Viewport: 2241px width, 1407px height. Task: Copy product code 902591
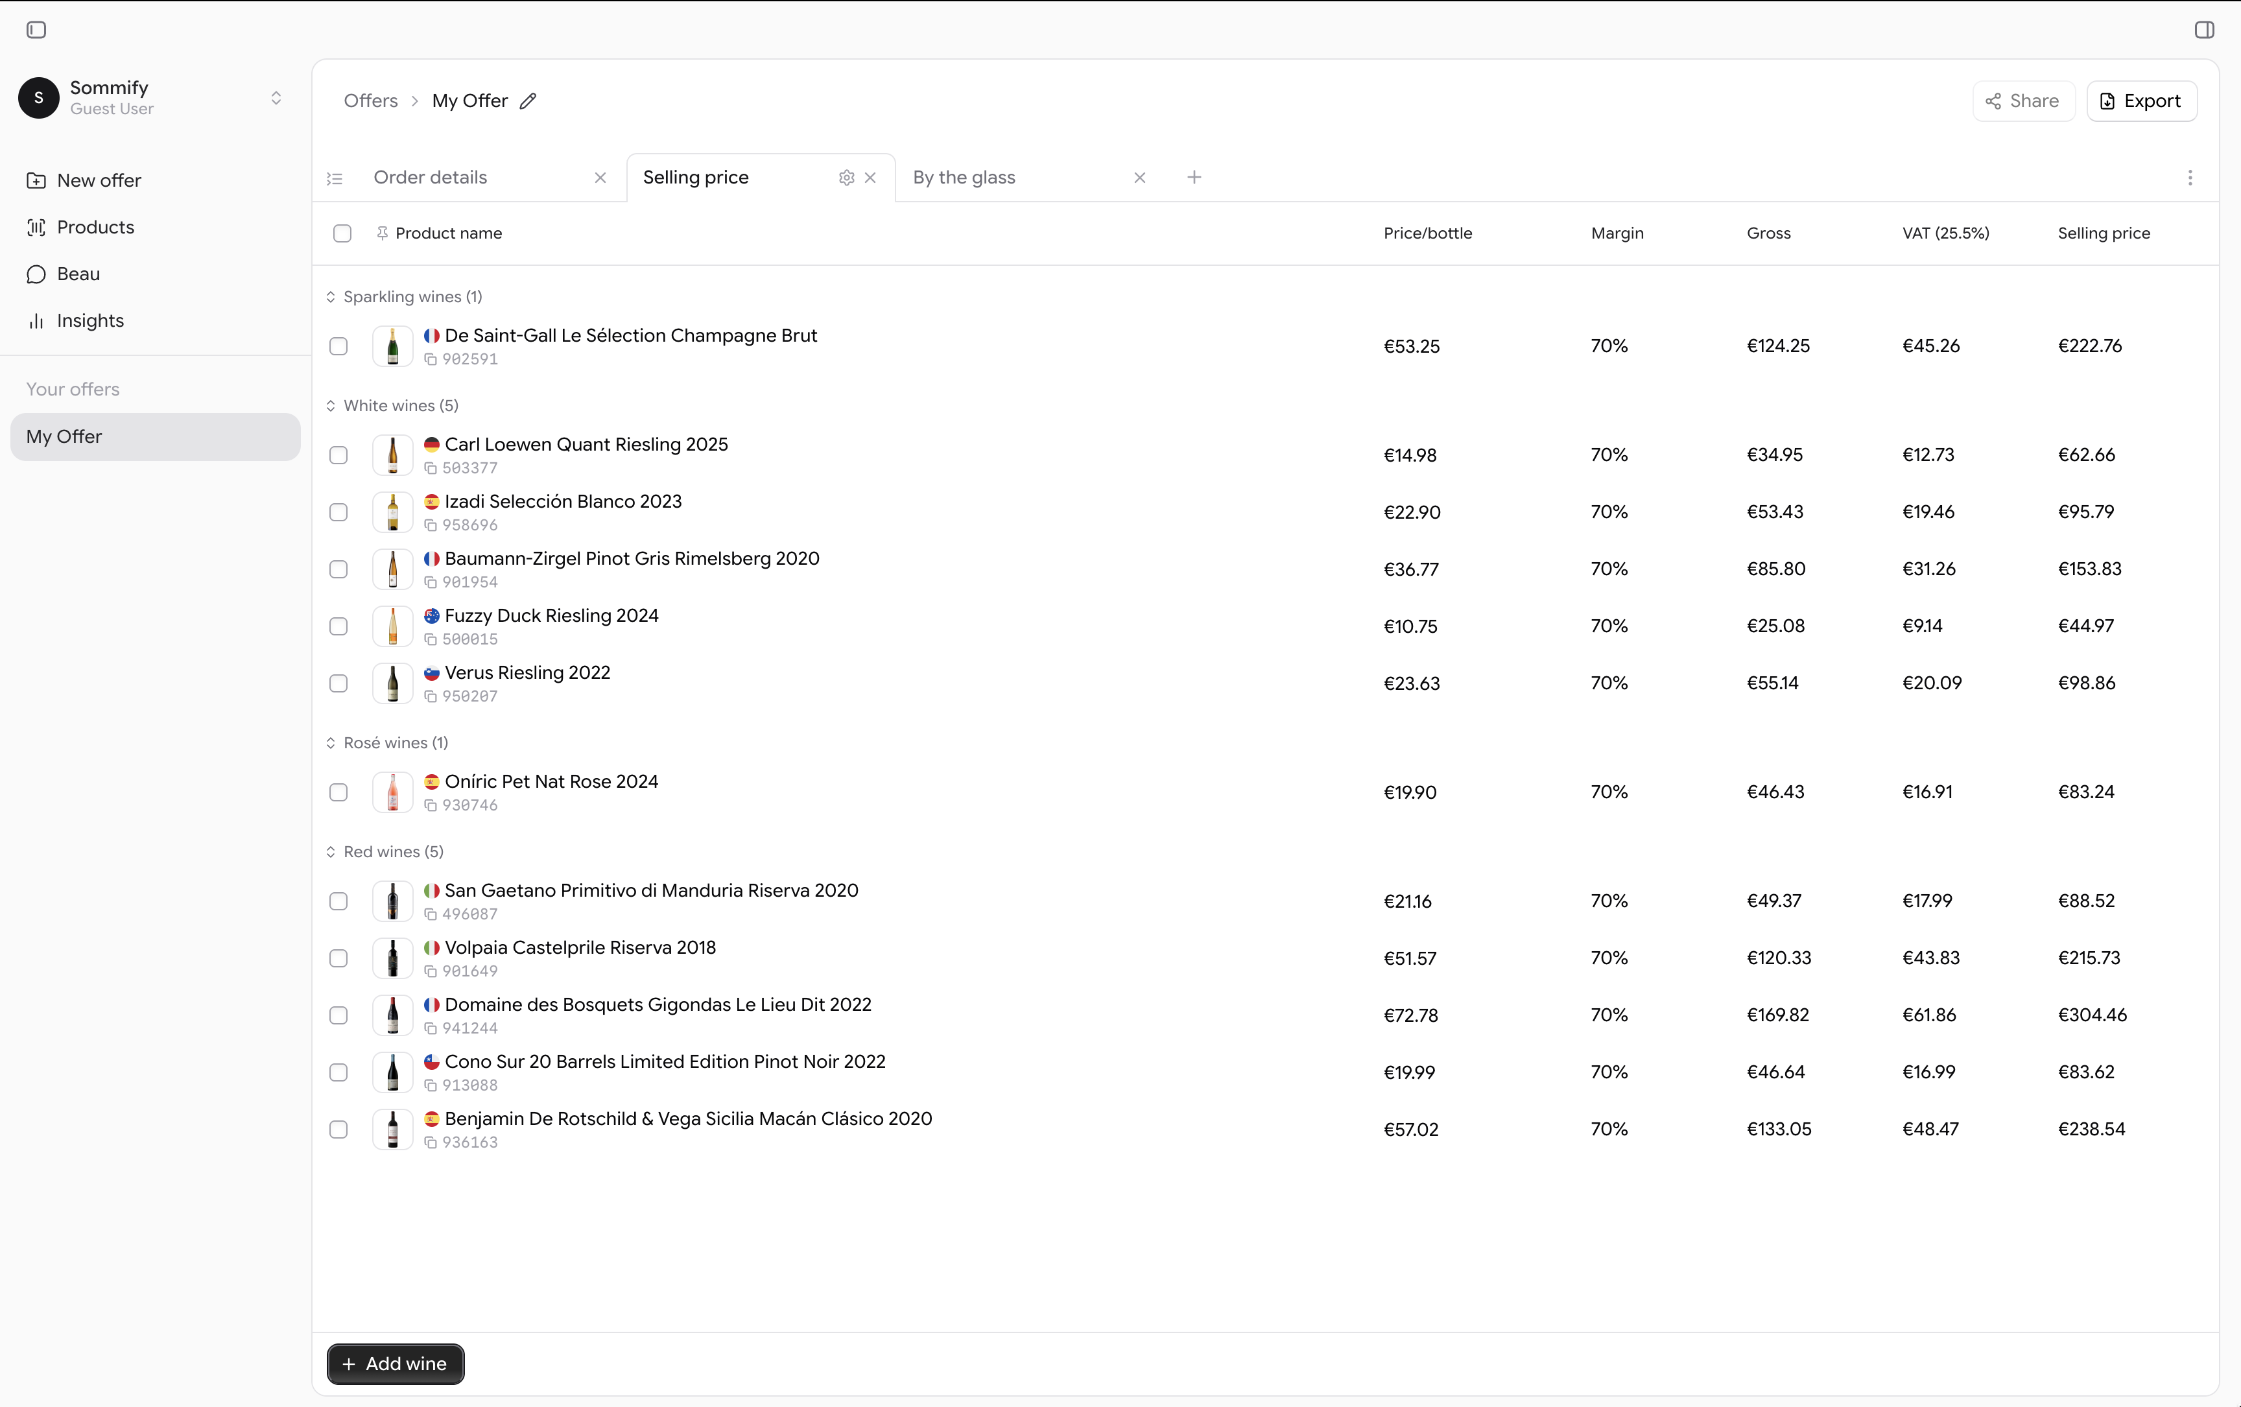coord(430,359)
